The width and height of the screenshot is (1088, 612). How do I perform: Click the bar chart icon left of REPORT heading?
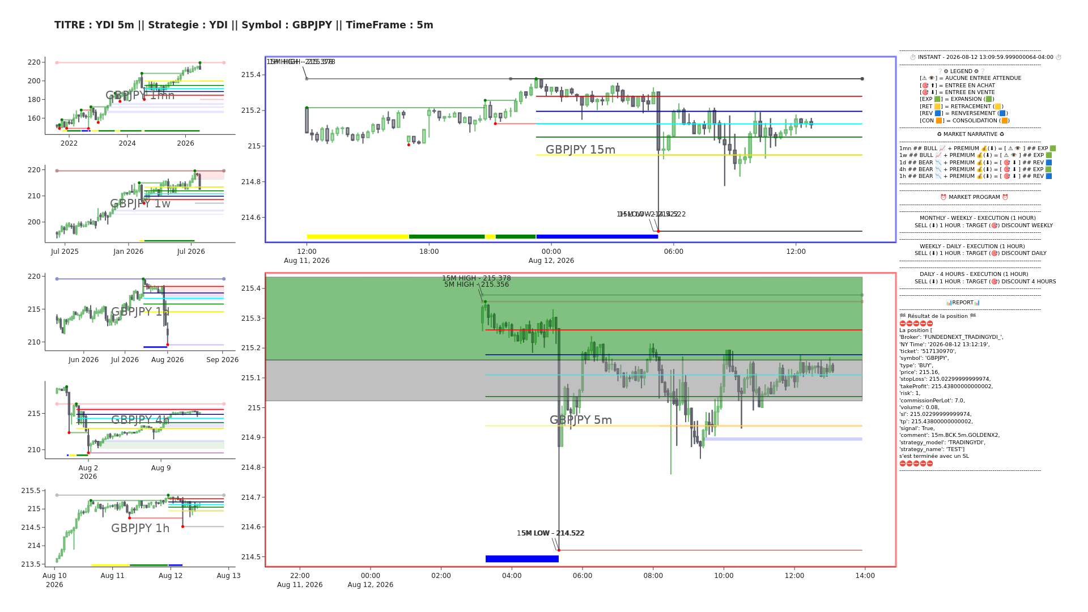pyautogui.click(x=949, y=303)
